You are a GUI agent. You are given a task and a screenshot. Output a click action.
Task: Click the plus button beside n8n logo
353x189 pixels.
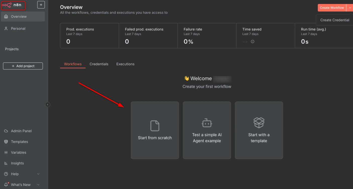pos(41,5)
